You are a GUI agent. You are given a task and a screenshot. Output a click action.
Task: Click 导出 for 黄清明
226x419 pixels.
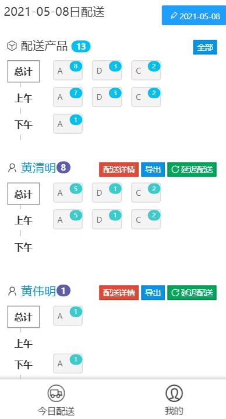tap(153, 169)
